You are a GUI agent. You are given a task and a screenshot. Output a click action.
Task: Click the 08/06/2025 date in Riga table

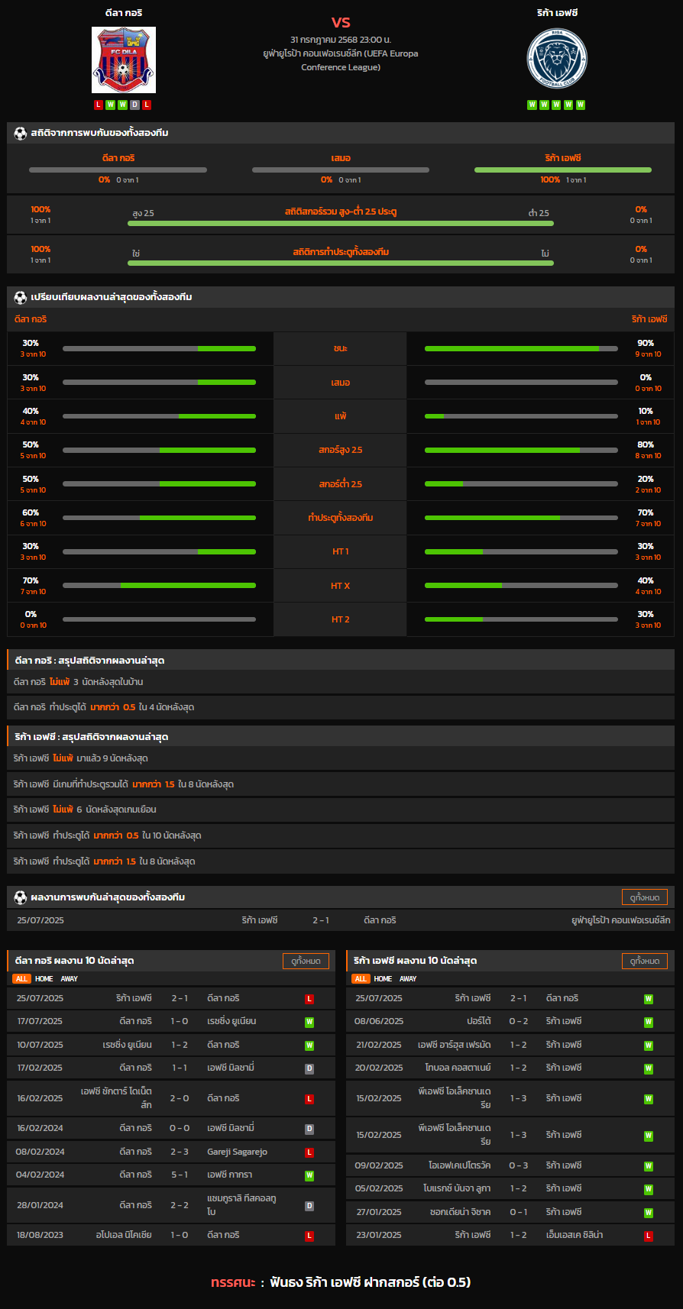point(379,1021)
